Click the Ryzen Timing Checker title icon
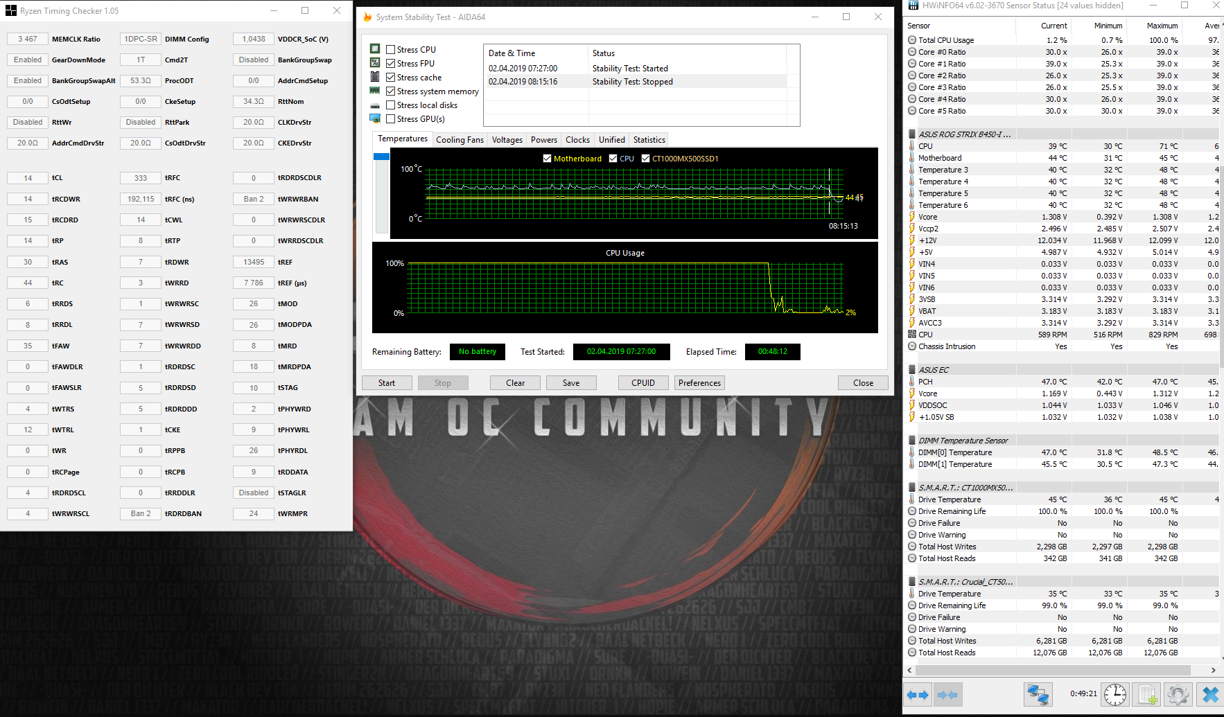Image resolution: width=1224 pixels, height=717 pixels. (x=10, y=10)
